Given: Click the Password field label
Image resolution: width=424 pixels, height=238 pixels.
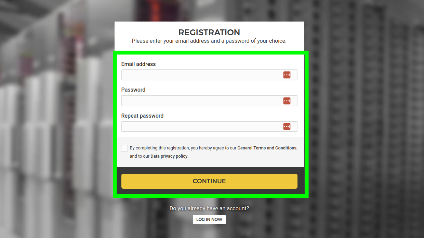Looking at the screenshot, I should point(133,90).
